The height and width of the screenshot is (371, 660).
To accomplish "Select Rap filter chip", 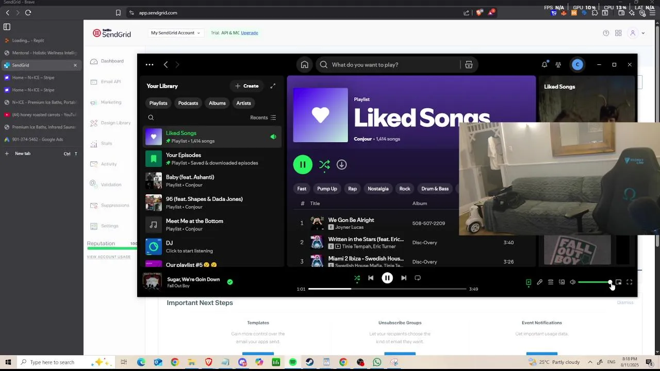I will [x=352, y=189].
